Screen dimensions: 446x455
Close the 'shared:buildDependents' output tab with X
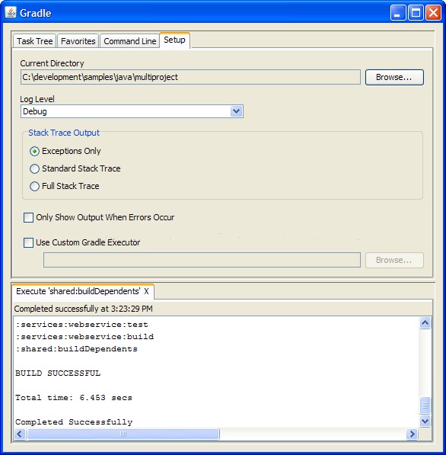(146, 291)
